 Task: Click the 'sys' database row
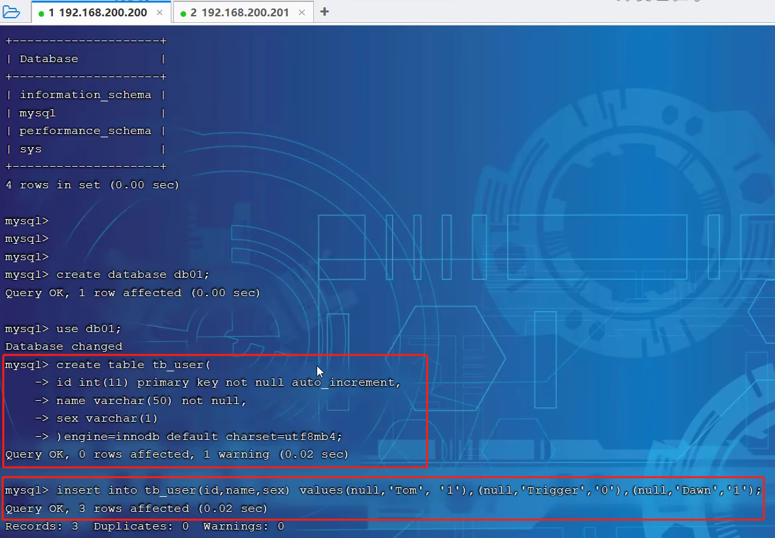(86, 149)
